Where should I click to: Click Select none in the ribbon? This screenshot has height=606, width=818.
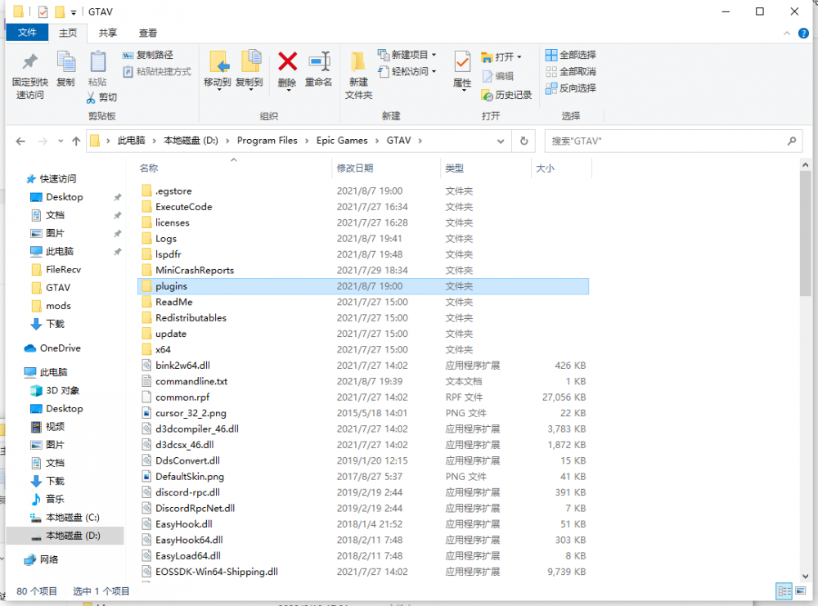570,71
